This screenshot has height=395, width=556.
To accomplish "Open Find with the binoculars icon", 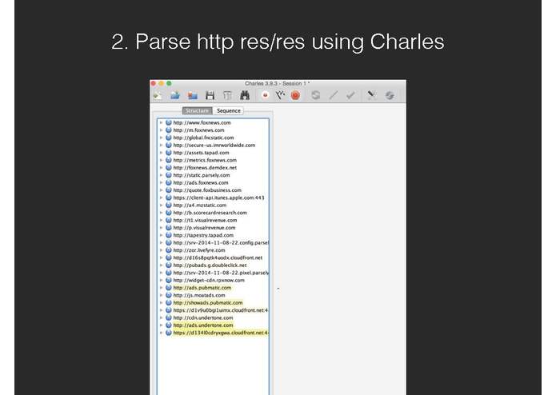I will 245,95.
